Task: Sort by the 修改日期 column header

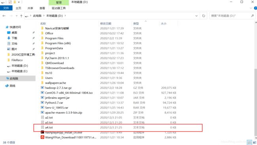Action: [x=106, y=24]
